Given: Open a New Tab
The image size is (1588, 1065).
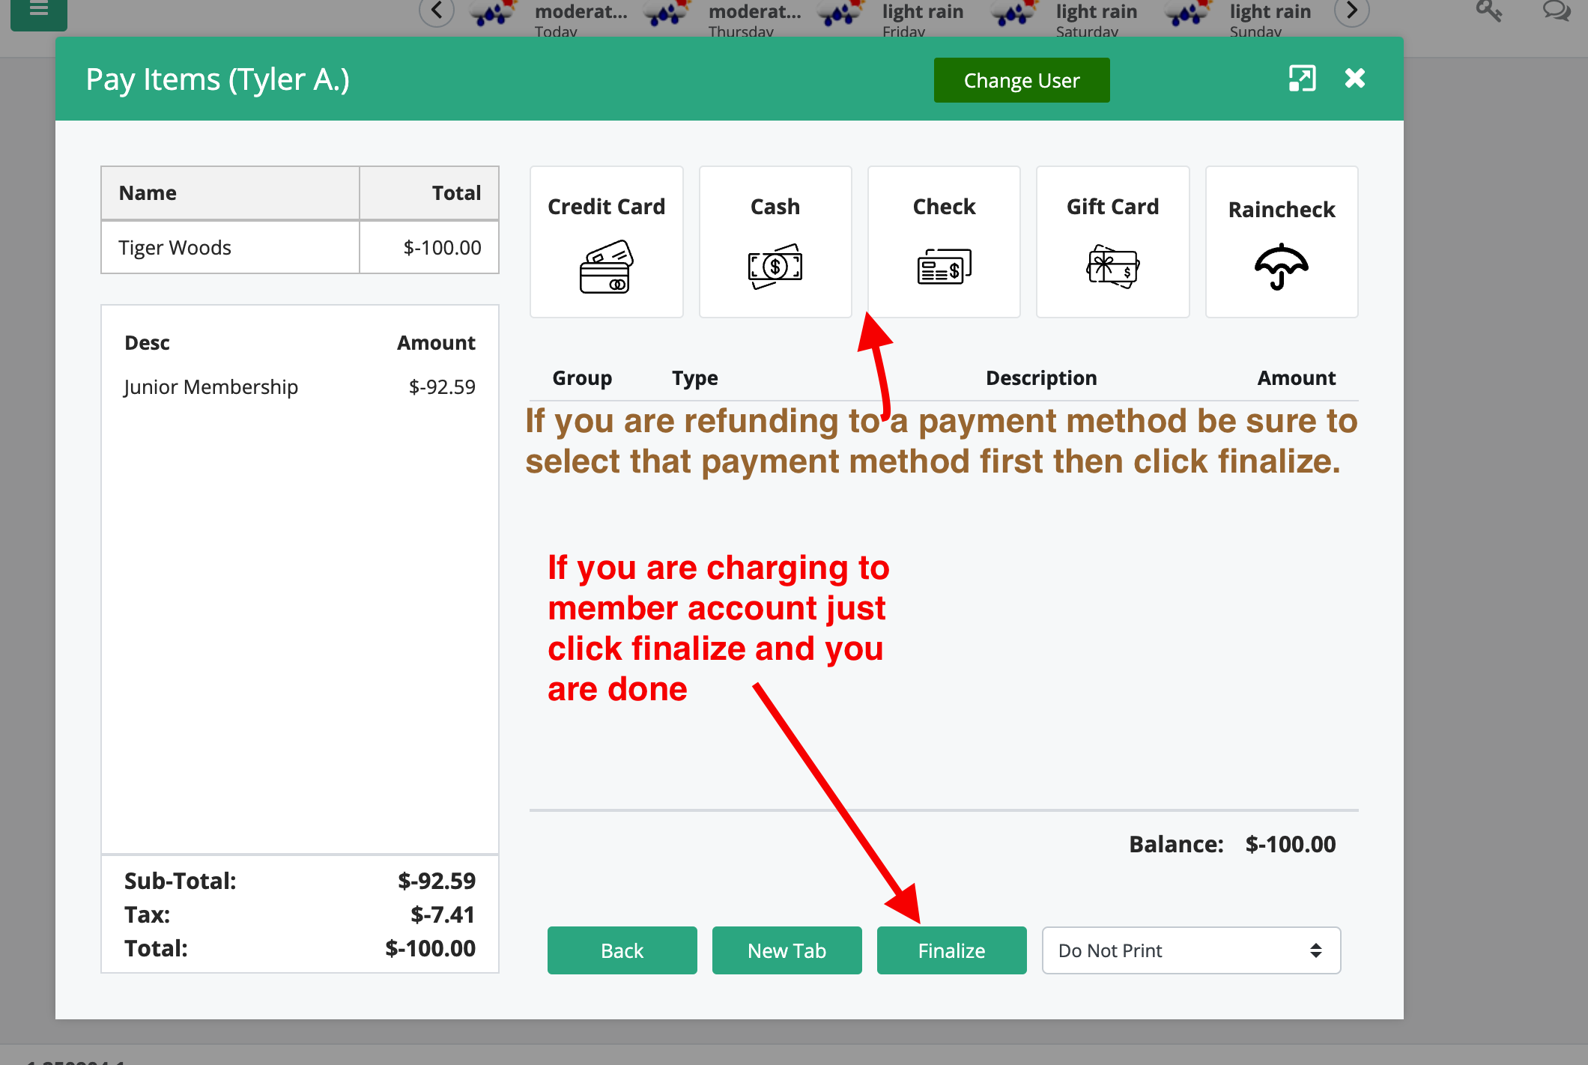Looking at the screenshot, I should click(x=787, y=950).
